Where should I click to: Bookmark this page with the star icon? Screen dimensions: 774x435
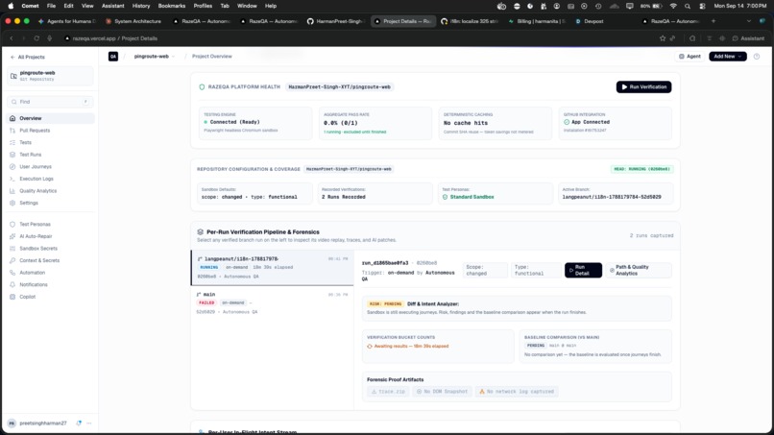coord(663,38)
